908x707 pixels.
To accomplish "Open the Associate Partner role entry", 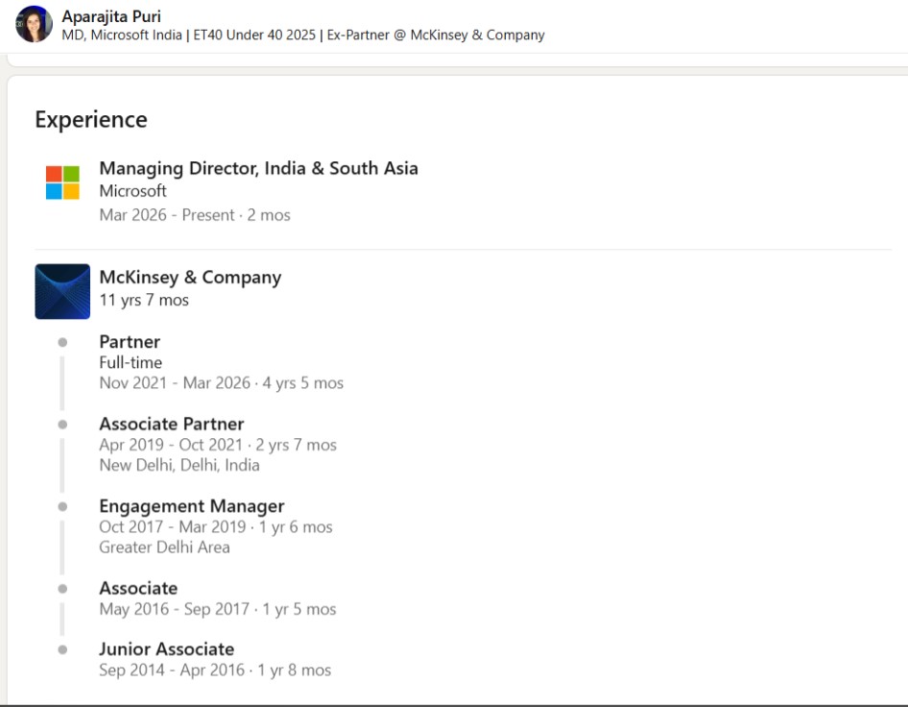I will click(172, 424).
